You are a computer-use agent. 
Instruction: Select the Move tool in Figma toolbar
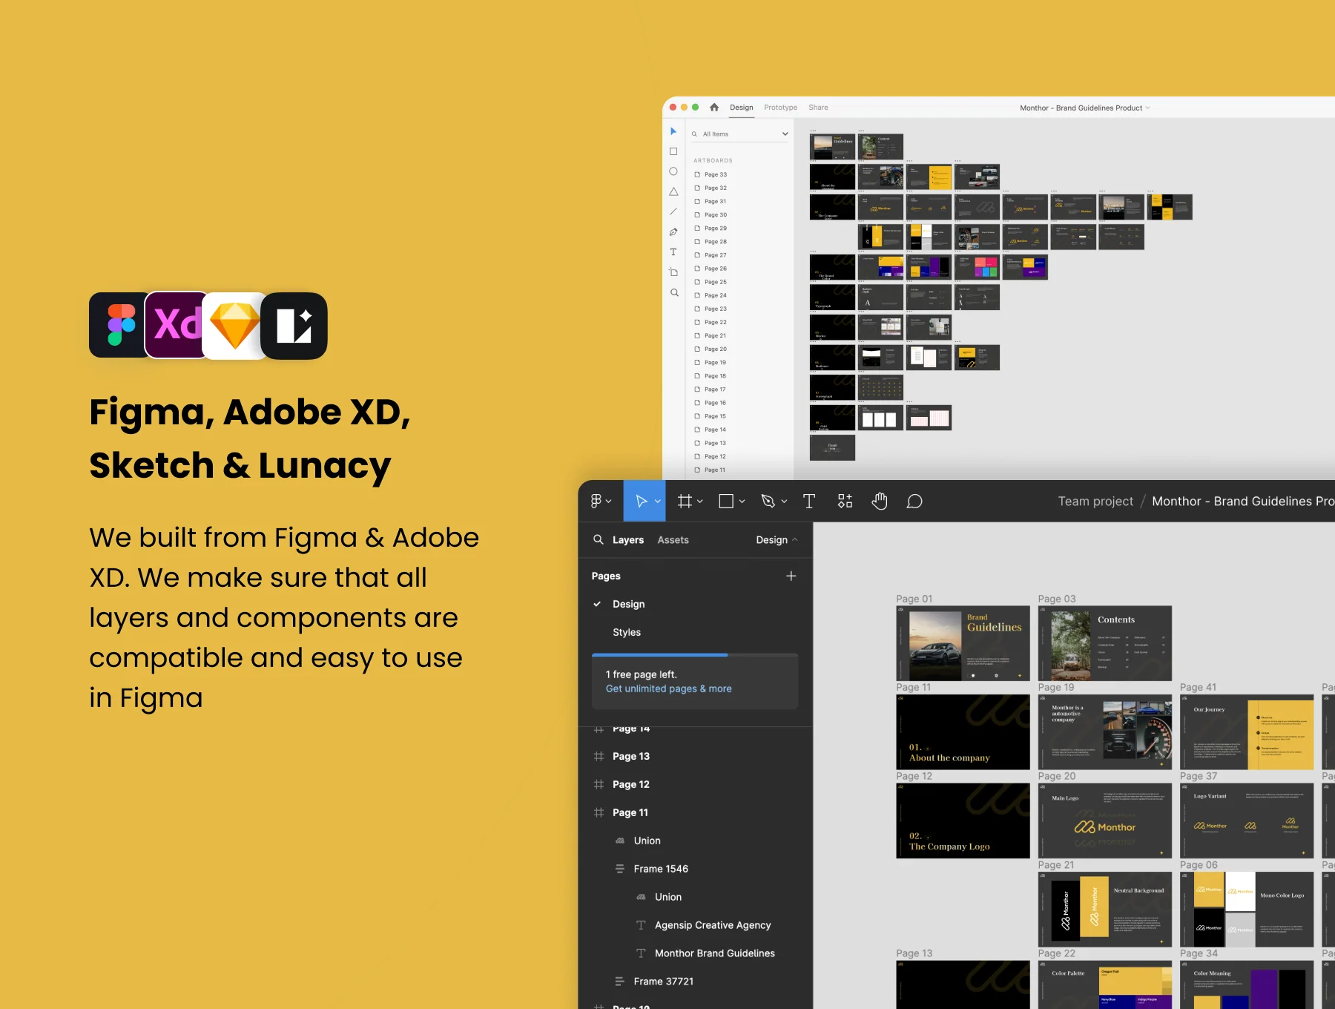click(642, 502)
